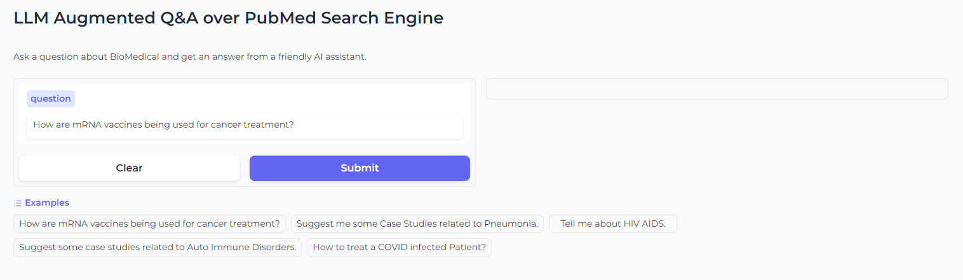Click the 'Examples' section label
The width and height of the screenshot is (963, 280).
tap(47, 203)
